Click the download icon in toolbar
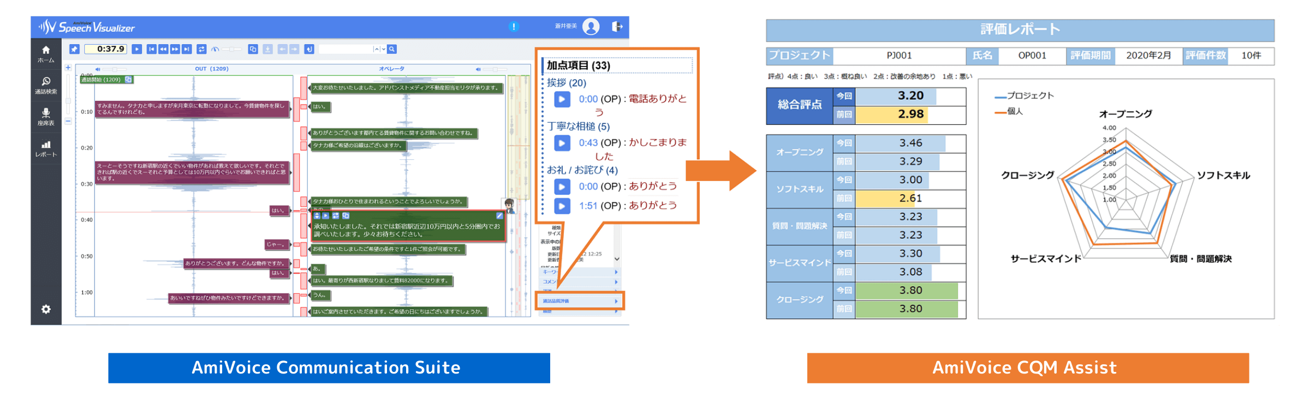This screenshot has height=409, width=1310. [267, 49]
